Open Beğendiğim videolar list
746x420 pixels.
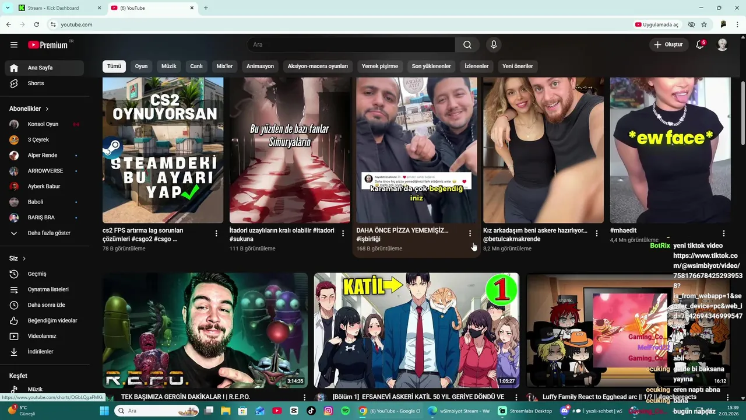tap(44, 321)
